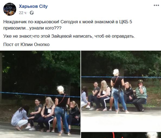Click the woman in striped track pants, right photo

click(x=104, y=95)
